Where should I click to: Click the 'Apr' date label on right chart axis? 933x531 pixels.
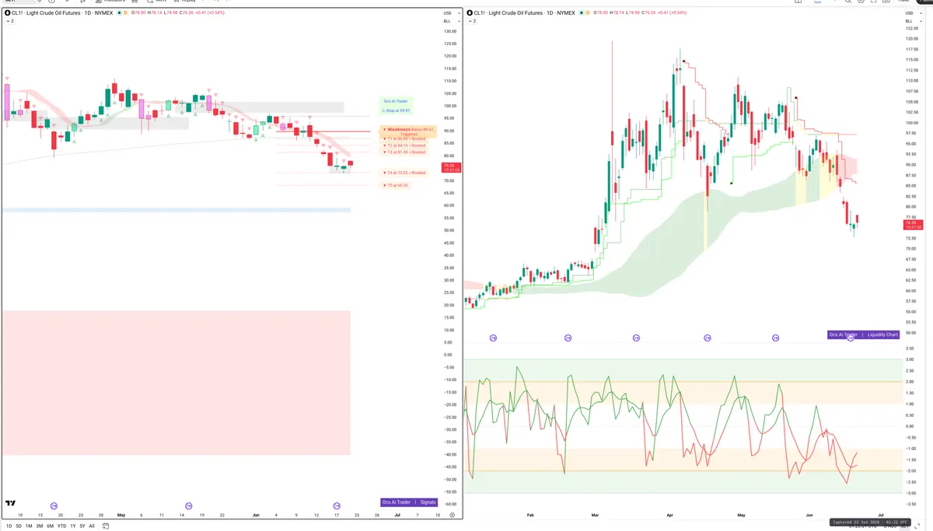669,515
